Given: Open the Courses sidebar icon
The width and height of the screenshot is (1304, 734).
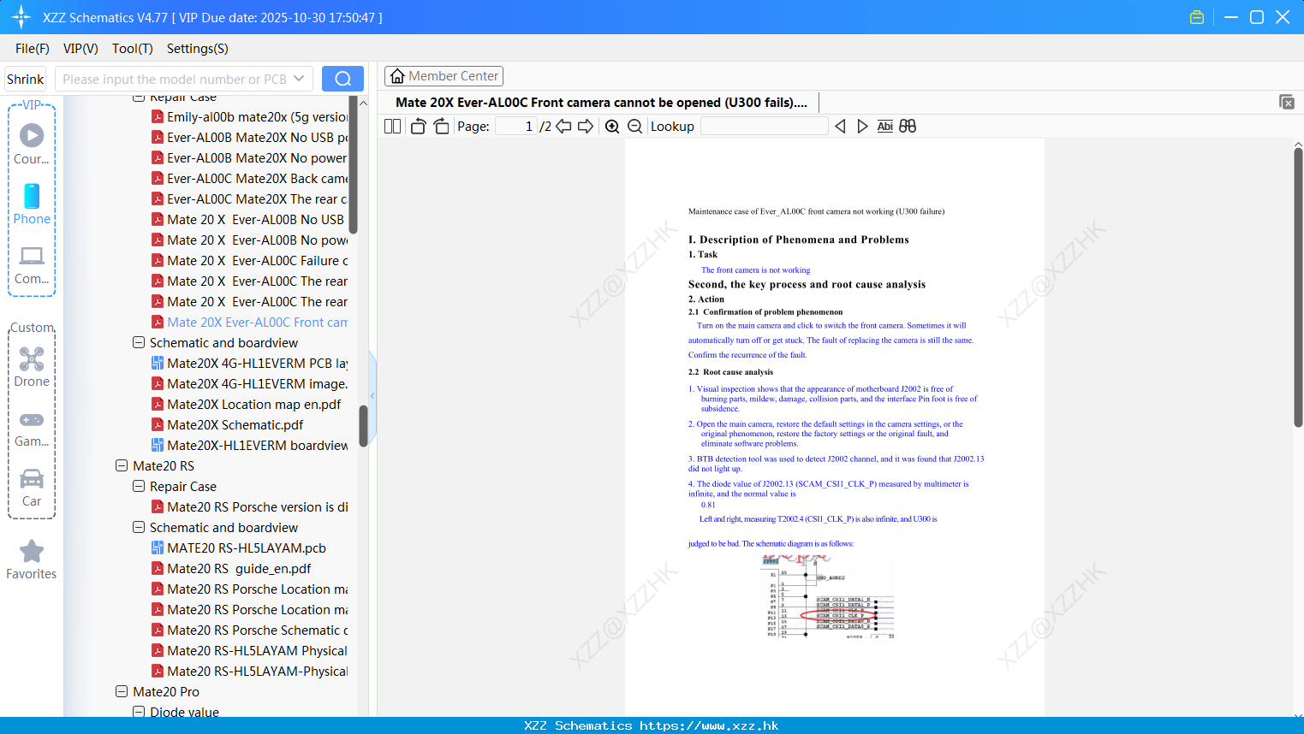Looking at the screenshot, I should pos(32,143).
